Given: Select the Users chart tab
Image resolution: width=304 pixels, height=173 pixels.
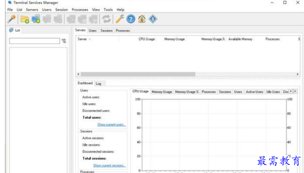Looking at the screenshot, I should pos(238,92).
